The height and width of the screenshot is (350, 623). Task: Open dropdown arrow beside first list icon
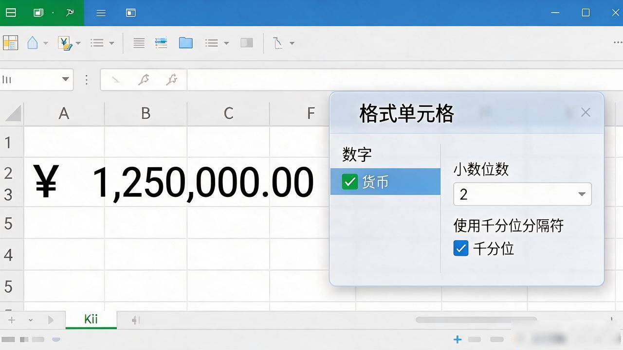[x=111, y=43]
